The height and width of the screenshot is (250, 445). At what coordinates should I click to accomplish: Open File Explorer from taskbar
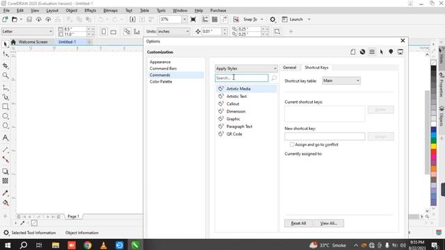pyautogui.click(x=56, y=245)
